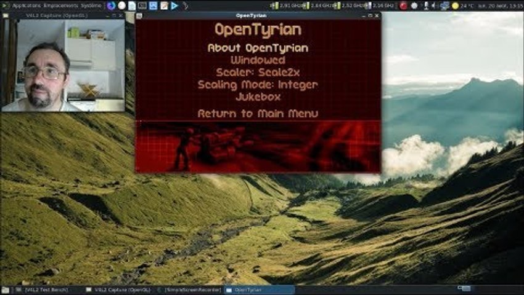Open the Emplacements panel menu
The image size is (524, 295).
pos(60,6)
